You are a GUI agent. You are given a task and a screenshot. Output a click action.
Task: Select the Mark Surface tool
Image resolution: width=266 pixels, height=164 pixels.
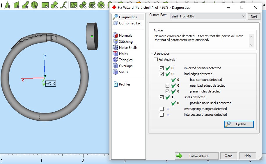[25, 5]
